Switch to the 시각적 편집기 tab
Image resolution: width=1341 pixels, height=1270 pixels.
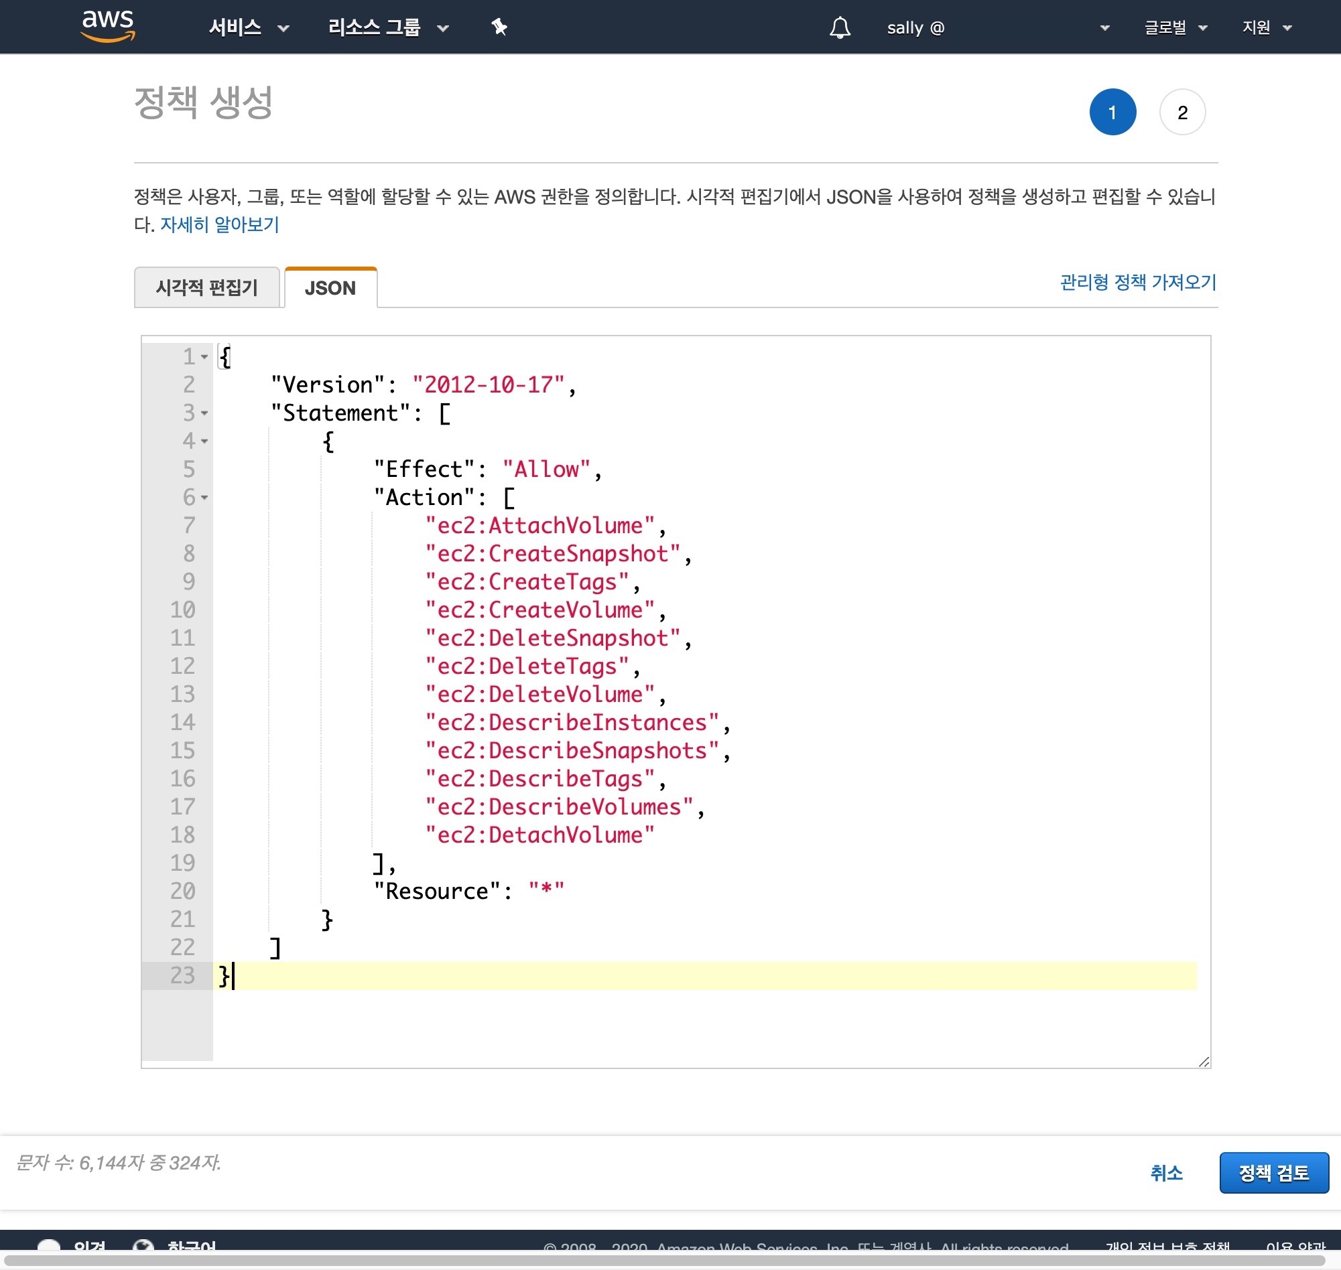pos(206,288)
